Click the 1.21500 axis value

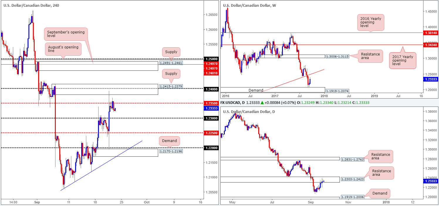[x=211, y=163]
